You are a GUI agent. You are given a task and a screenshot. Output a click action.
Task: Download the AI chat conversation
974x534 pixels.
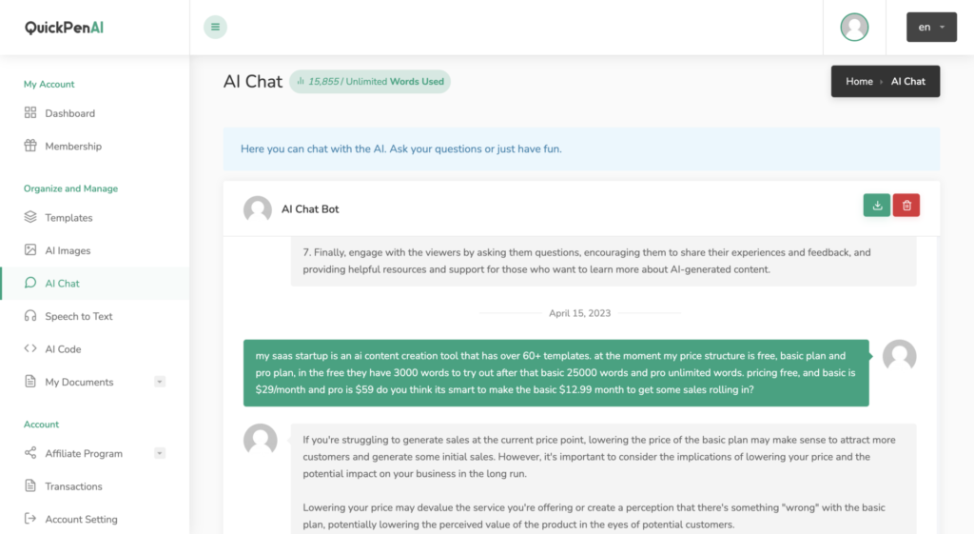[877, 205]
